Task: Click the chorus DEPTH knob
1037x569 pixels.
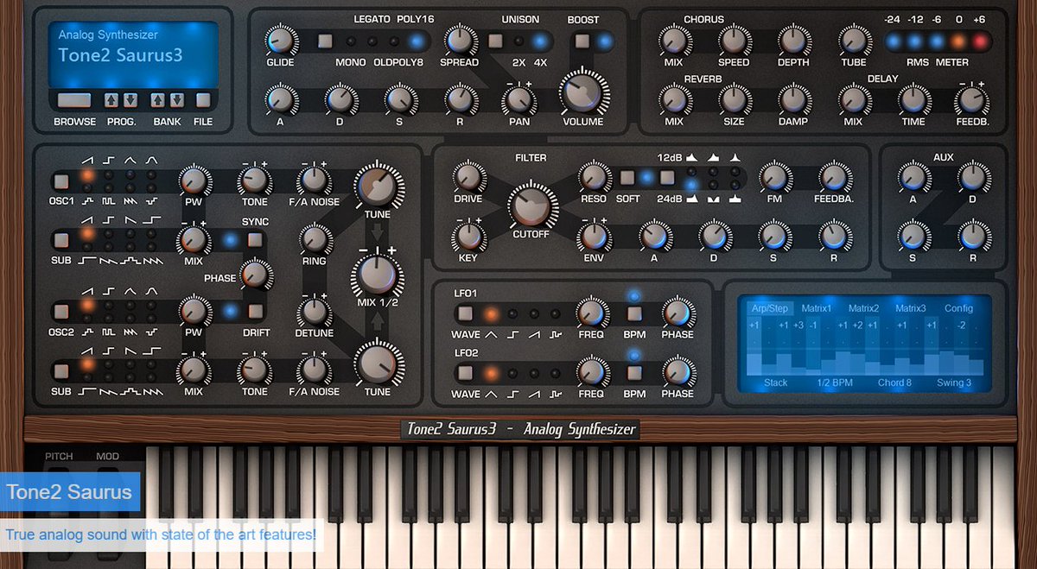Action: coord(793,40)
